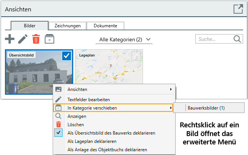
Task: Expand the Ansichten submenu
Action: (114, 89)
